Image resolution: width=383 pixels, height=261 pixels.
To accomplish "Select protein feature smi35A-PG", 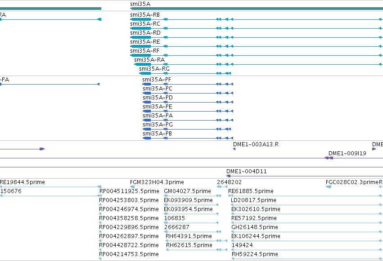I will 158,125.
